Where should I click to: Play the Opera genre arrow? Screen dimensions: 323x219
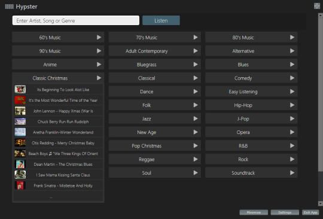coord(292,132)
